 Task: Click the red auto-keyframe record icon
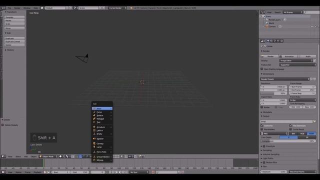[x=153, y=172]
